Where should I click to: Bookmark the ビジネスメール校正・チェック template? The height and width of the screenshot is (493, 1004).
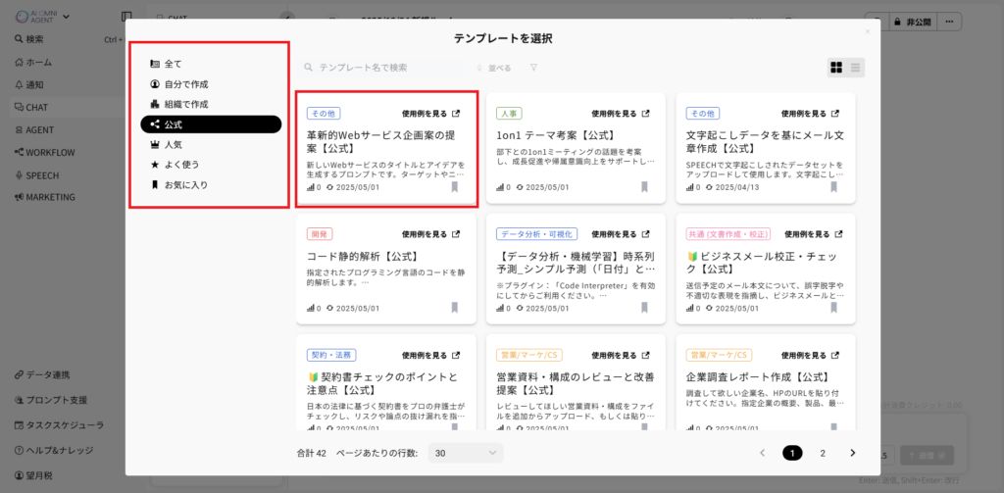(833, 308)
